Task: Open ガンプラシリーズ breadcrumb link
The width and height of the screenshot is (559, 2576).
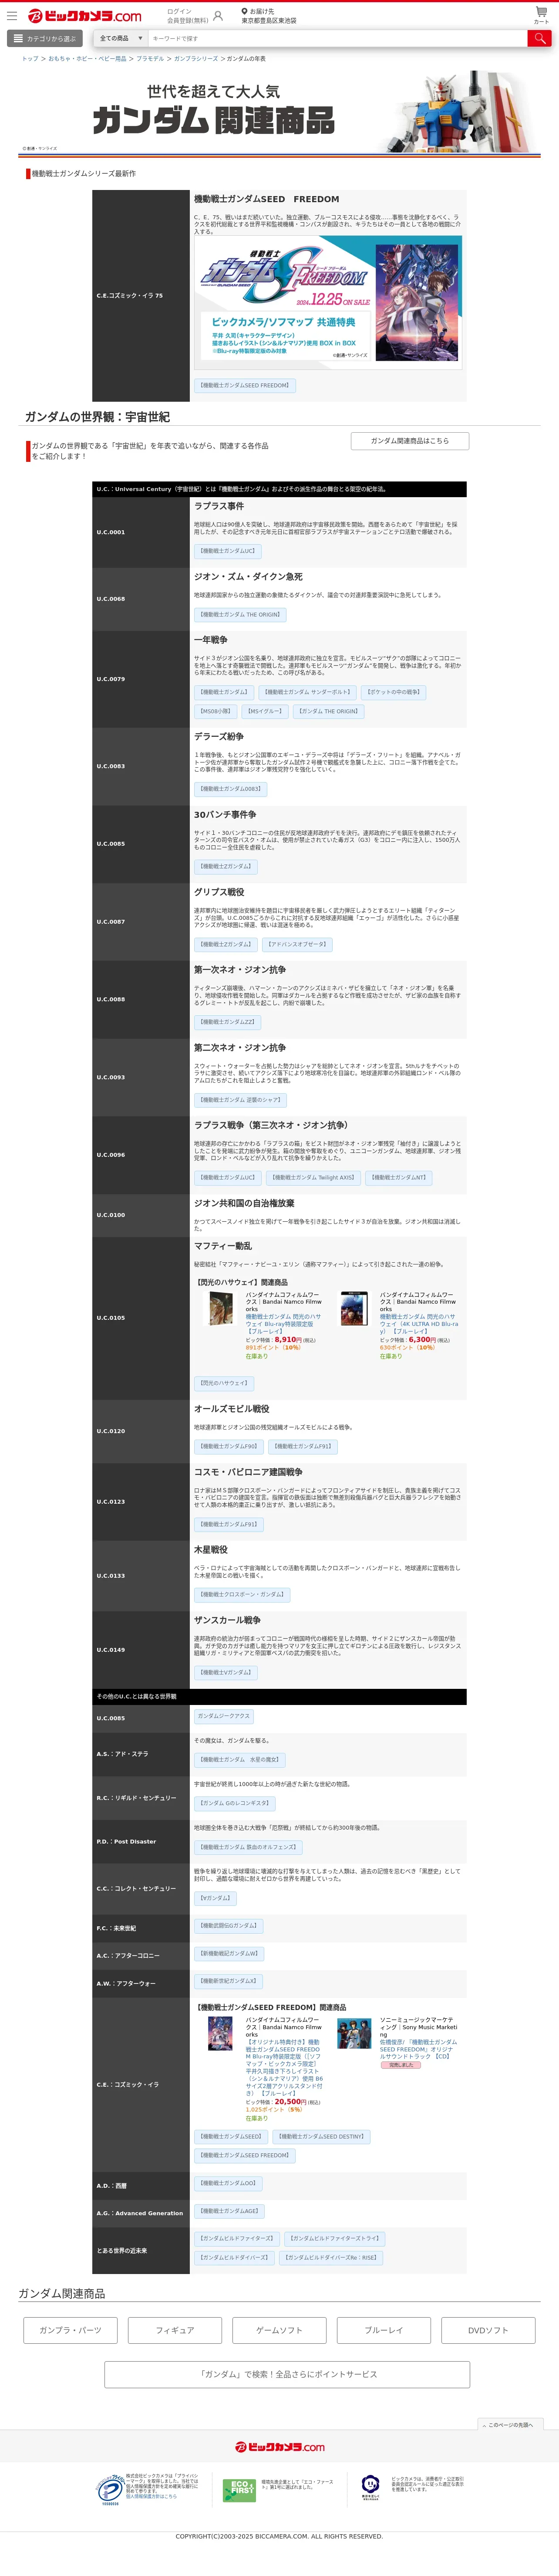Action: click(196, 59)
